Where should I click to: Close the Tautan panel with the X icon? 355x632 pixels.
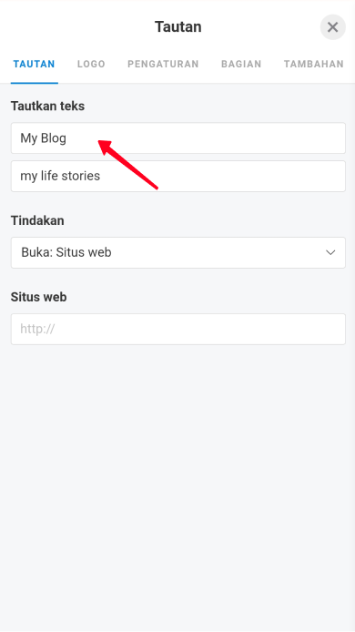click(x=332, y=27)
